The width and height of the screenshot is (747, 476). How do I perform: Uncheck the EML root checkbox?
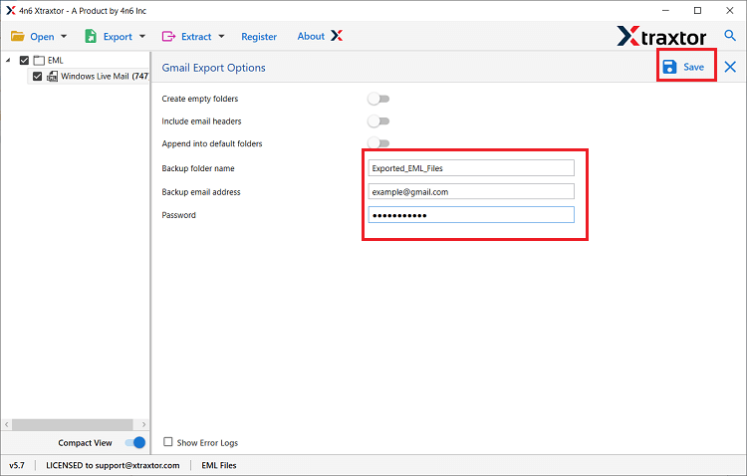(24, 60)
